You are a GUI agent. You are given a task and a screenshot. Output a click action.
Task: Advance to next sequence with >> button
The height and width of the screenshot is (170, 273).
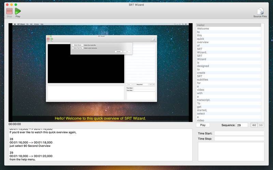pyautogui.click(x=261, y=125)
